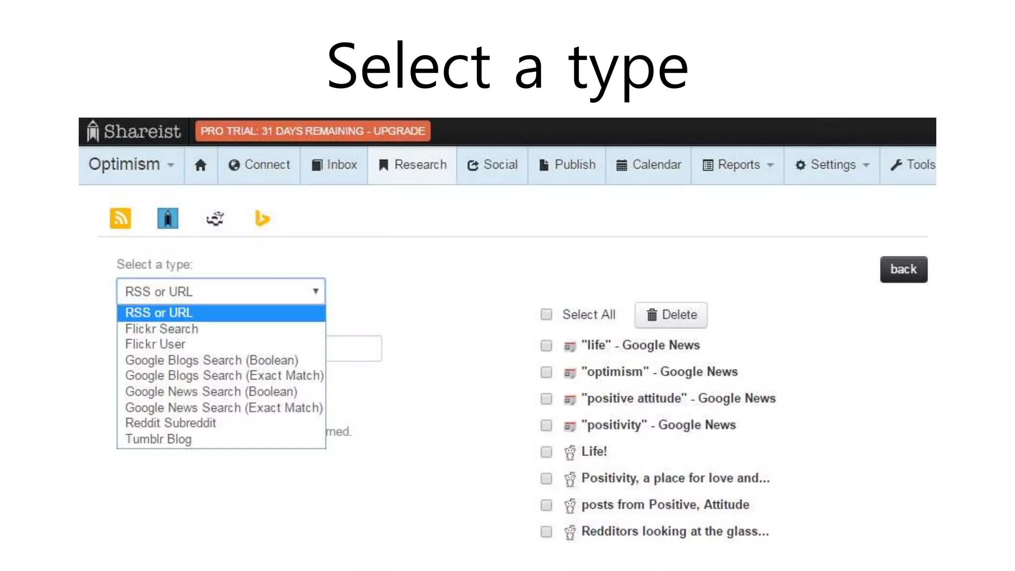The width and height of the screenshot is (1015, 571).
Task: Pick Google Blogs Search (Exact Match) option
Action: 221,376
